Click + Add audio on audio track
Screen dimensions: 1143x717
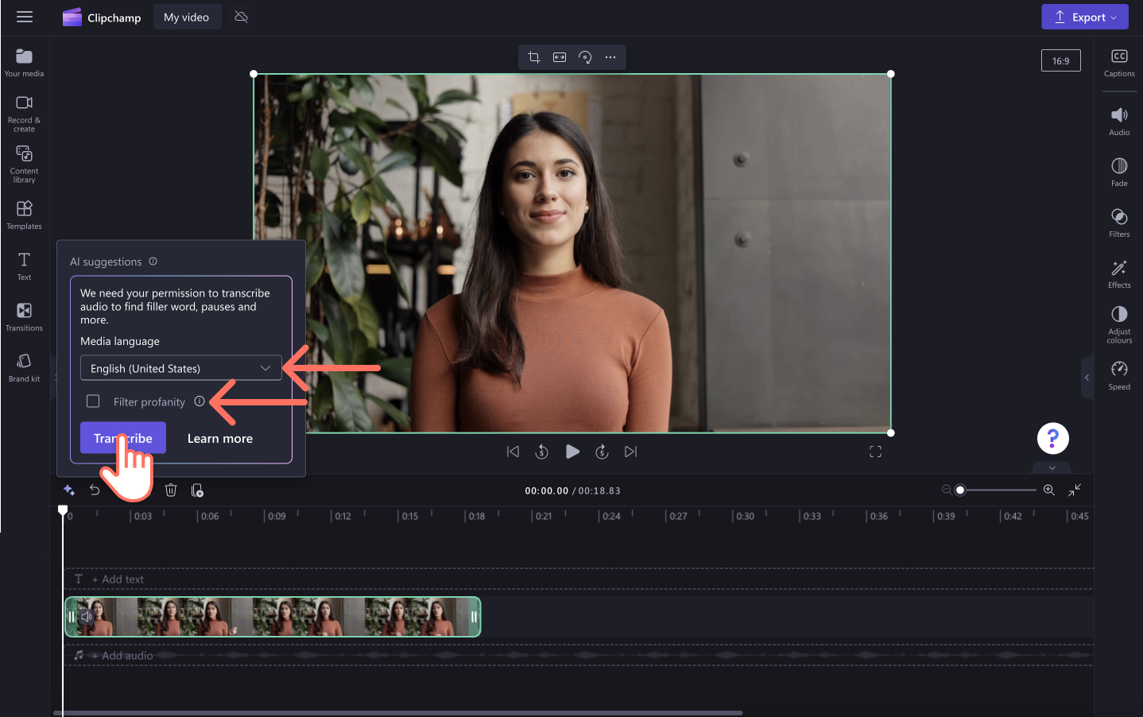click(x=122, y=656)
